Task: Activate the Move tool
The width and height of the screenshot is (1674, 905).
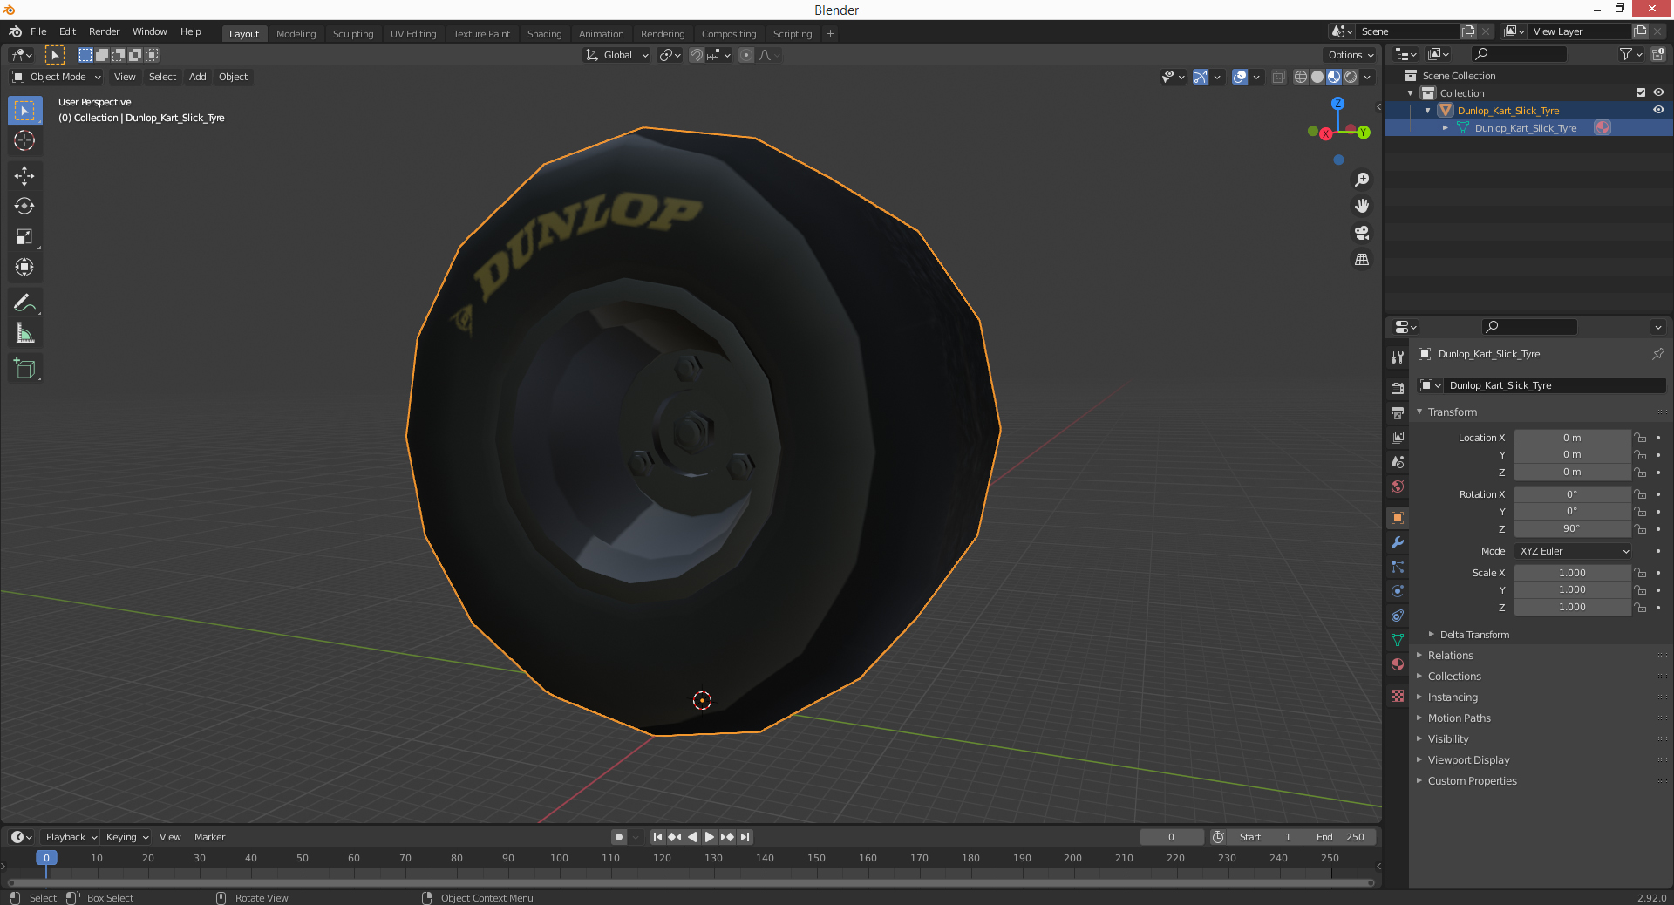Action: pos(24,176)
